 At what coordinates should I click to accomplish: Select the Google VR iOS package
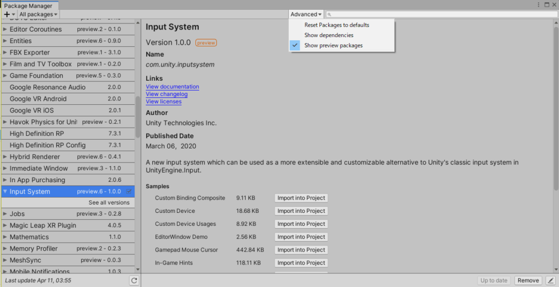pyautogui.click(x=68, y=111)
